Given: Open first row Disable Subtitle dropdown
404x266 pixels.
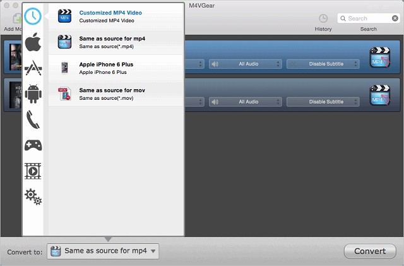Looking at the screenshot, I should (x=323, y=64).
